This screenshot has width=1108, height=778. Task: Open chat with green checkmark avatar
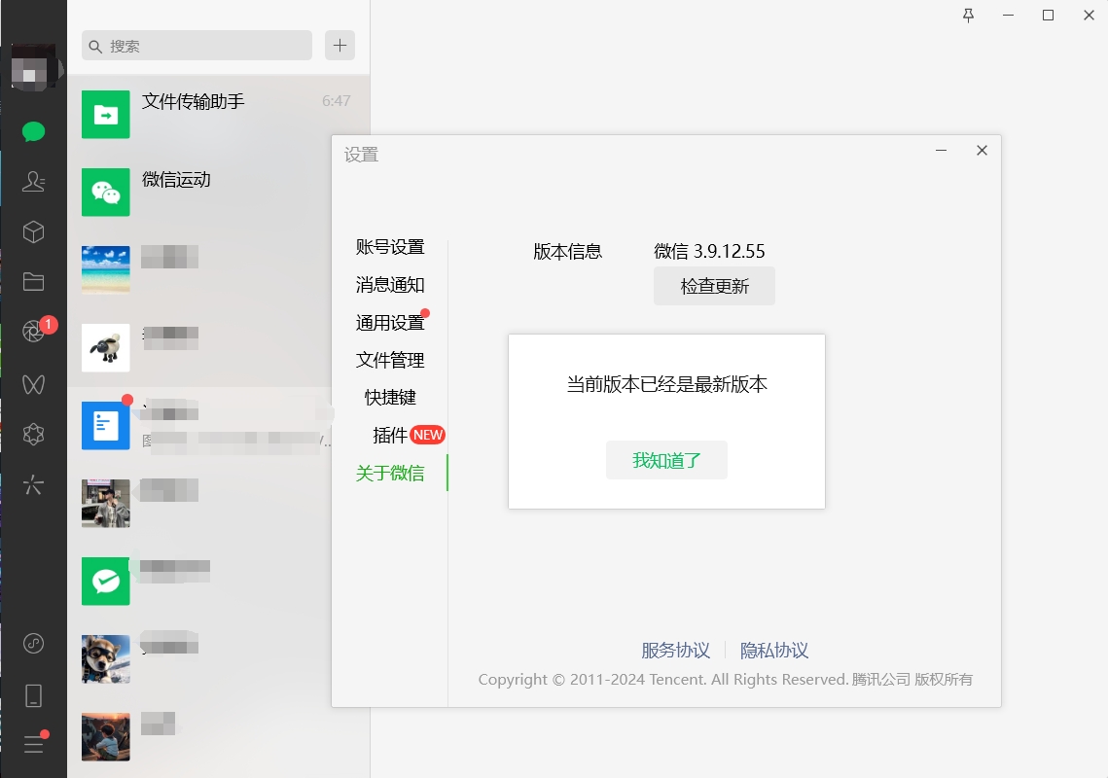(x=199, y=581)
